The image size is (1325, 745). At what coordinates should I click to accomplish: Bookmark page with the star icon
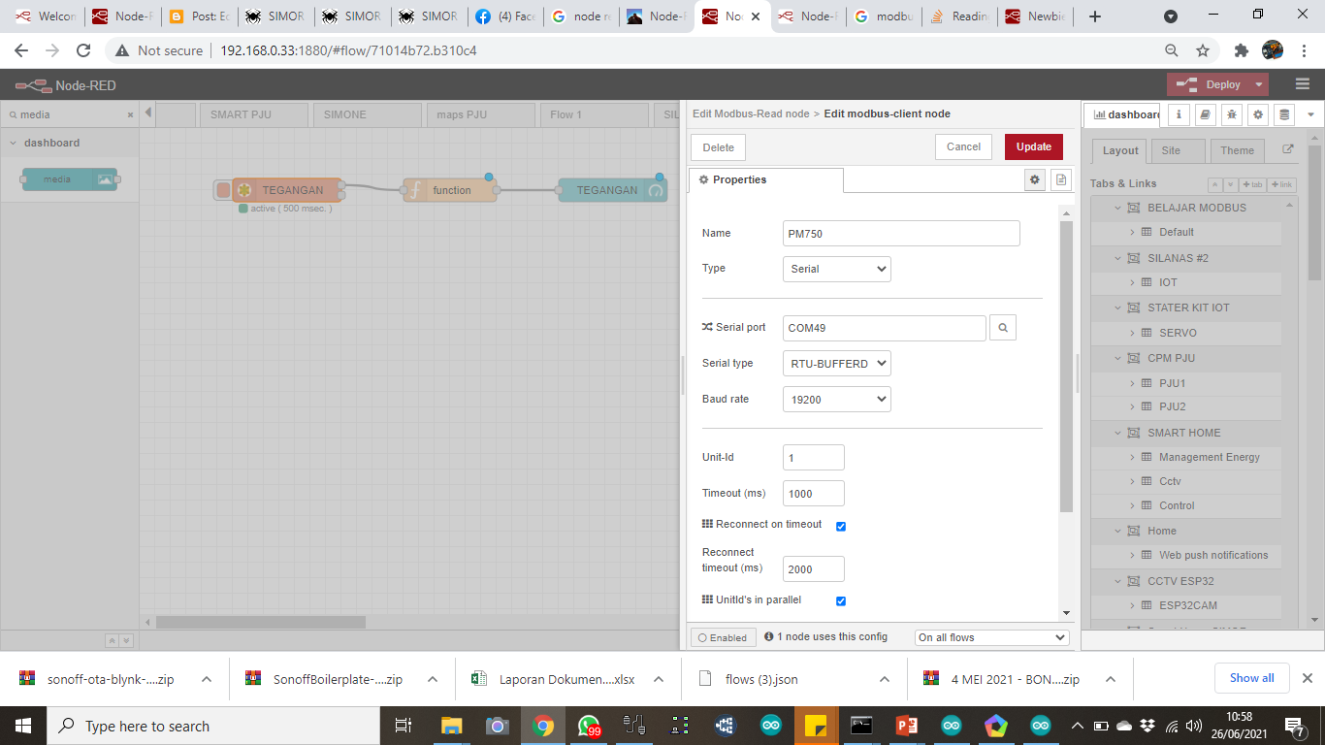1203,50
